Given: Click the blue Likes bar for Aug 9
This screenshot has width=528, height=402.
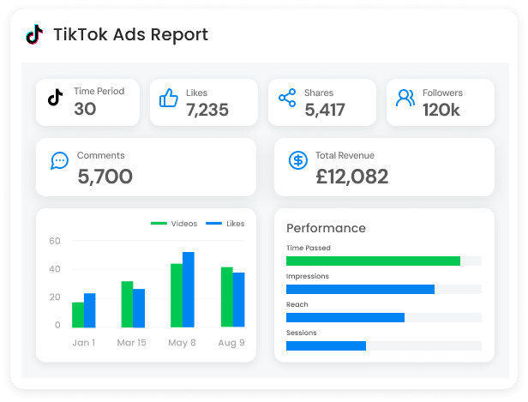Looking at the screenshot, I should 239,300.
